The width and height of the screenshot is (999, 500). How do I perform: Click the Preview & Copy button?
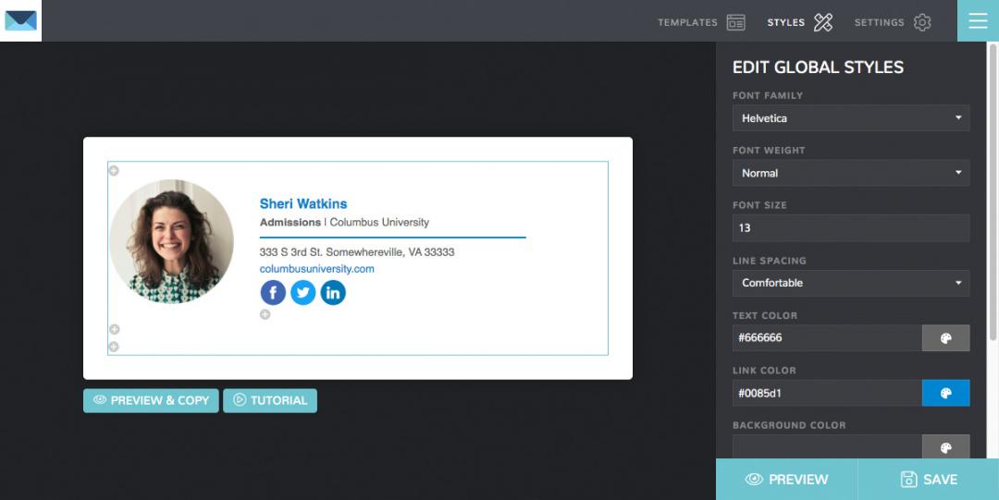pyautogui.click(x=151, y=400)
